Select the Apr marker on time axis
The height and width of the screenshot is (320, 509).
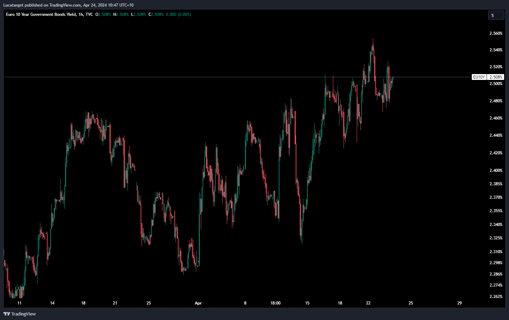[198, 303]
